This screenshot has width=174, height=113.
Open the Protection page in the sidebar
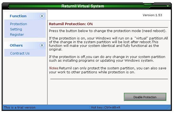[x=19, y=24]
